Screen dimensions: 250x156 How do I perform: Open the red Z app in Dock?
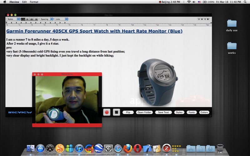pyautogui.click(x=167, y=148)
